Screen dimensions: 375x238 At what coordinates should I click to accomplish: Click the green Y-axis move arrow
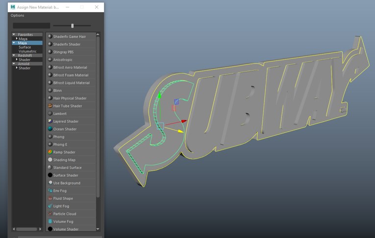159,95
